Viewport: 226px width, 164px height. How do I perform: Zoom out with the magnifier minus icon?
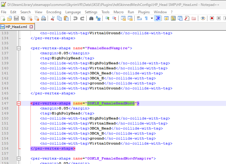[x=114, y=18]
